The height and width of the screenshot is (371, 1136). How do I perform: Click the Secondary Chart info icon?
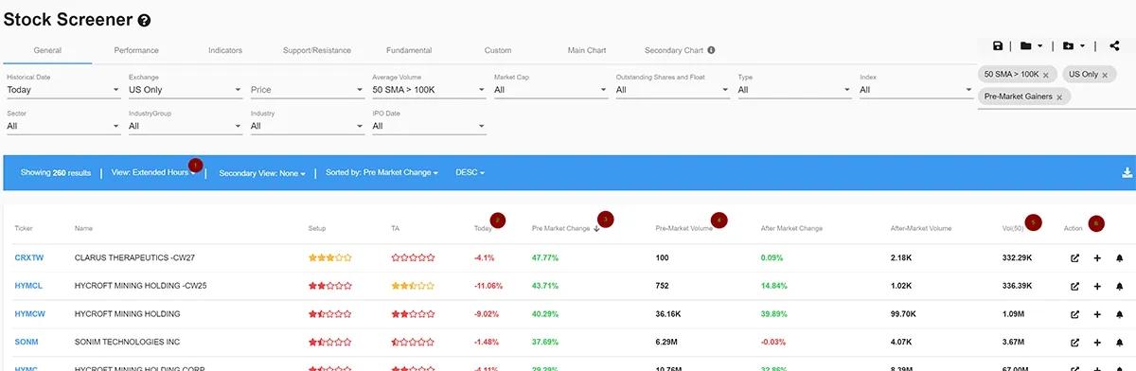(711, 50)
